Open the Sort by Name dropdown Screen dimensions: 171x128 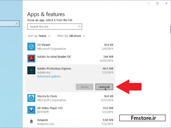pyautogui.click(x=39, y=36)
